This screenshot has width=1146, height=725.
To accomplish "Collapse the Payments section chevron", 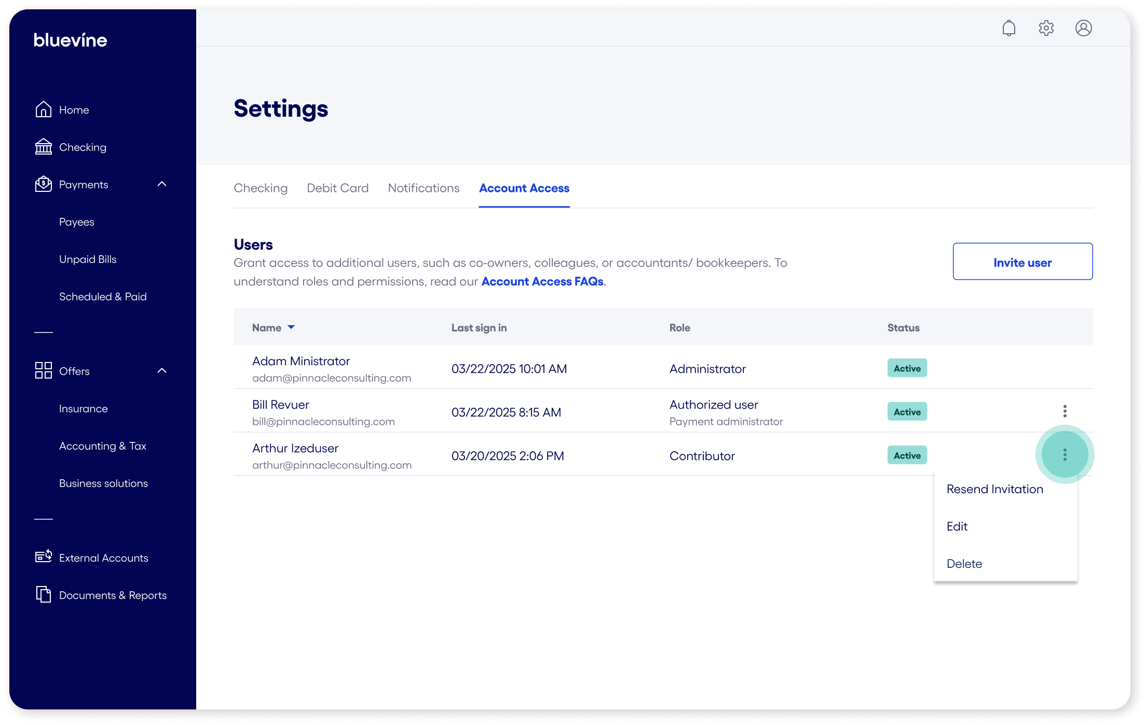I will coord(162,184).
